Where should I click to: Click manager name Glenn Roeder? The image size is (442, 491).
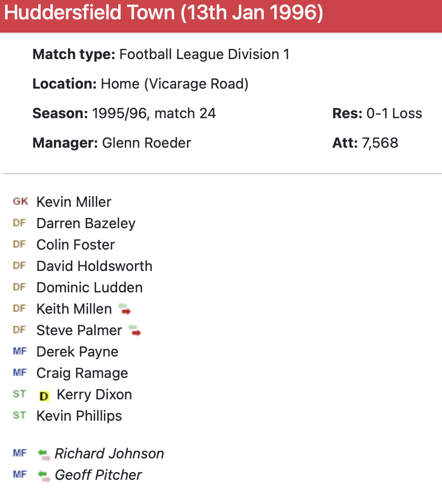coord(147,143)
